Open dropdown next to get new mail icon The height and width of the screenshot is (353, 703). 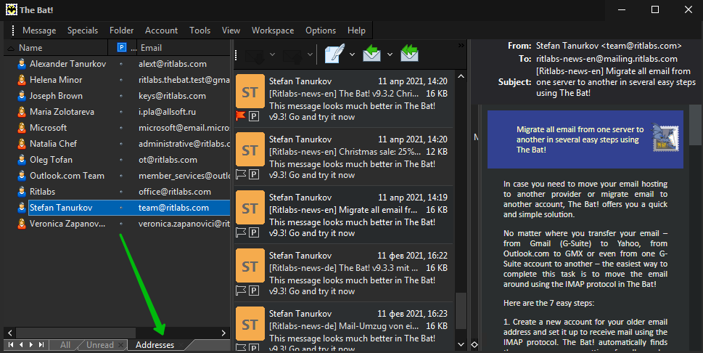[x=272, y=54]
